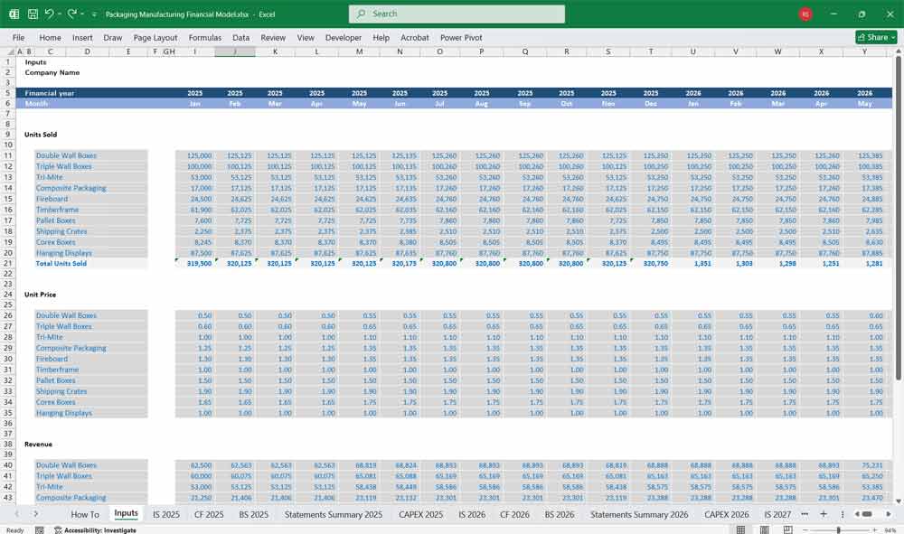
Task: Click the Select All corner of the grid
Action: click(x=9, y=52)
